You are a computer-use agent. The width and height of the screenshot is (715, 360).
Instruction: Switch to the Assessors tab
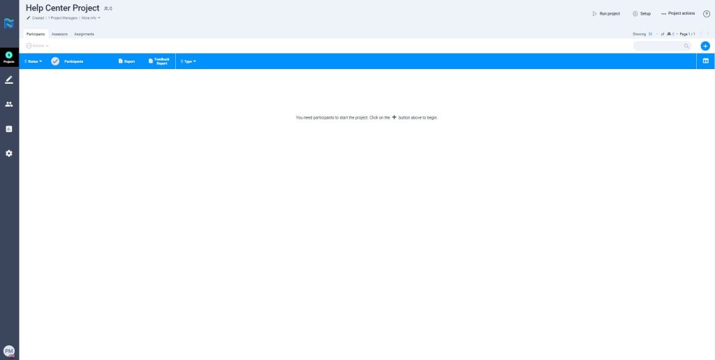click(x=59, y=34)
